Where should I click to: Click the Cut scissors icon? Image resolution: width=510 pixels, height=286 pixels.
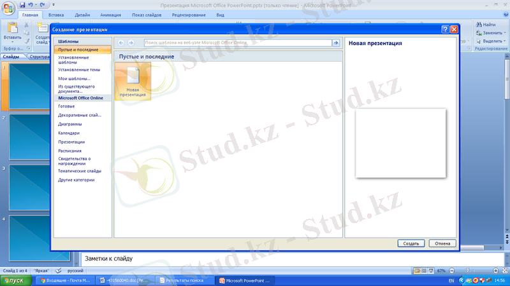27,25
